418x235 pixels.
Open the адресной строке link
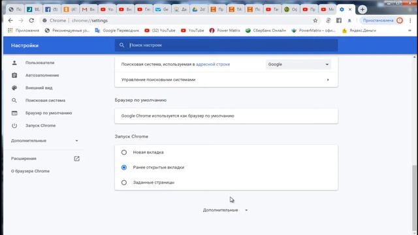pyautogui.click(x=213, y=64)
